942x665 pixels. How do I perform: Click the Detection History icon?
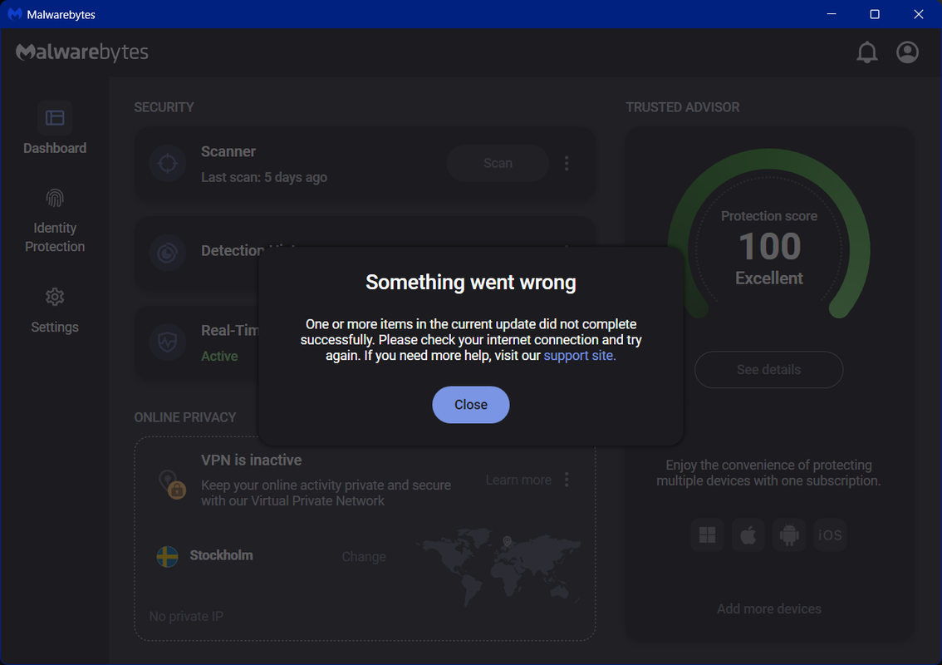(167, 253)
